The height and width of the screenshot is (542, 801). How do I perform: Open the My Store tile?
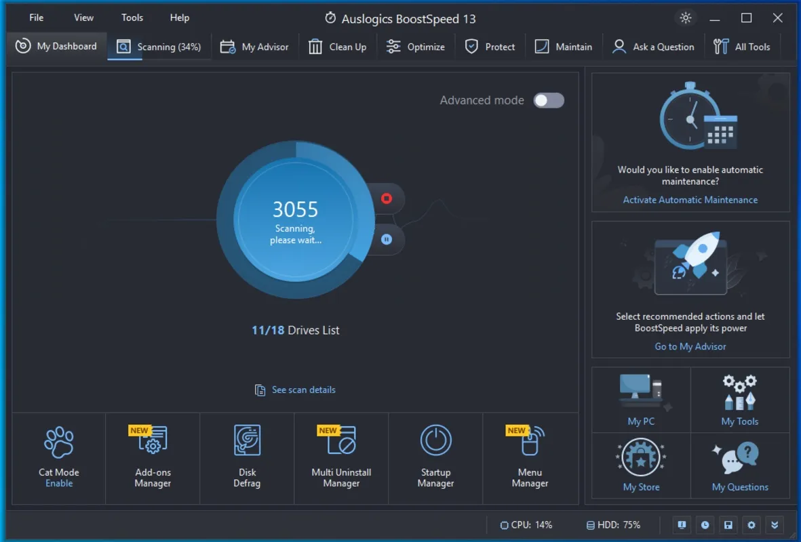point(641,465)
